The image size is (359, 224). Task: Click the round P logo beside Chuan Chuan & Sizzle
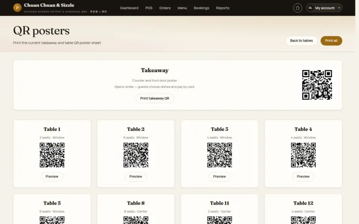click(17, 8)
